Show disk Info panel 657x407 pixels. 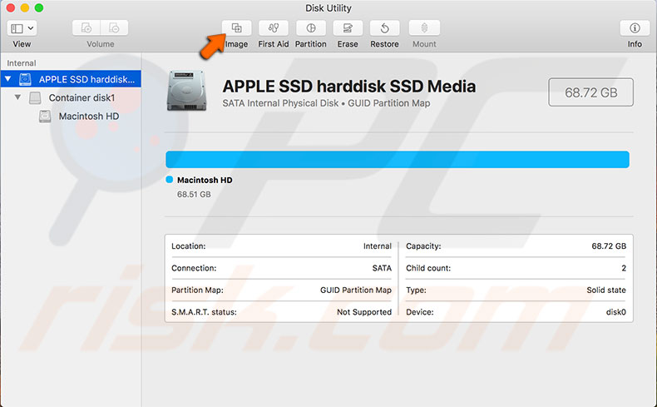(635, 28)
